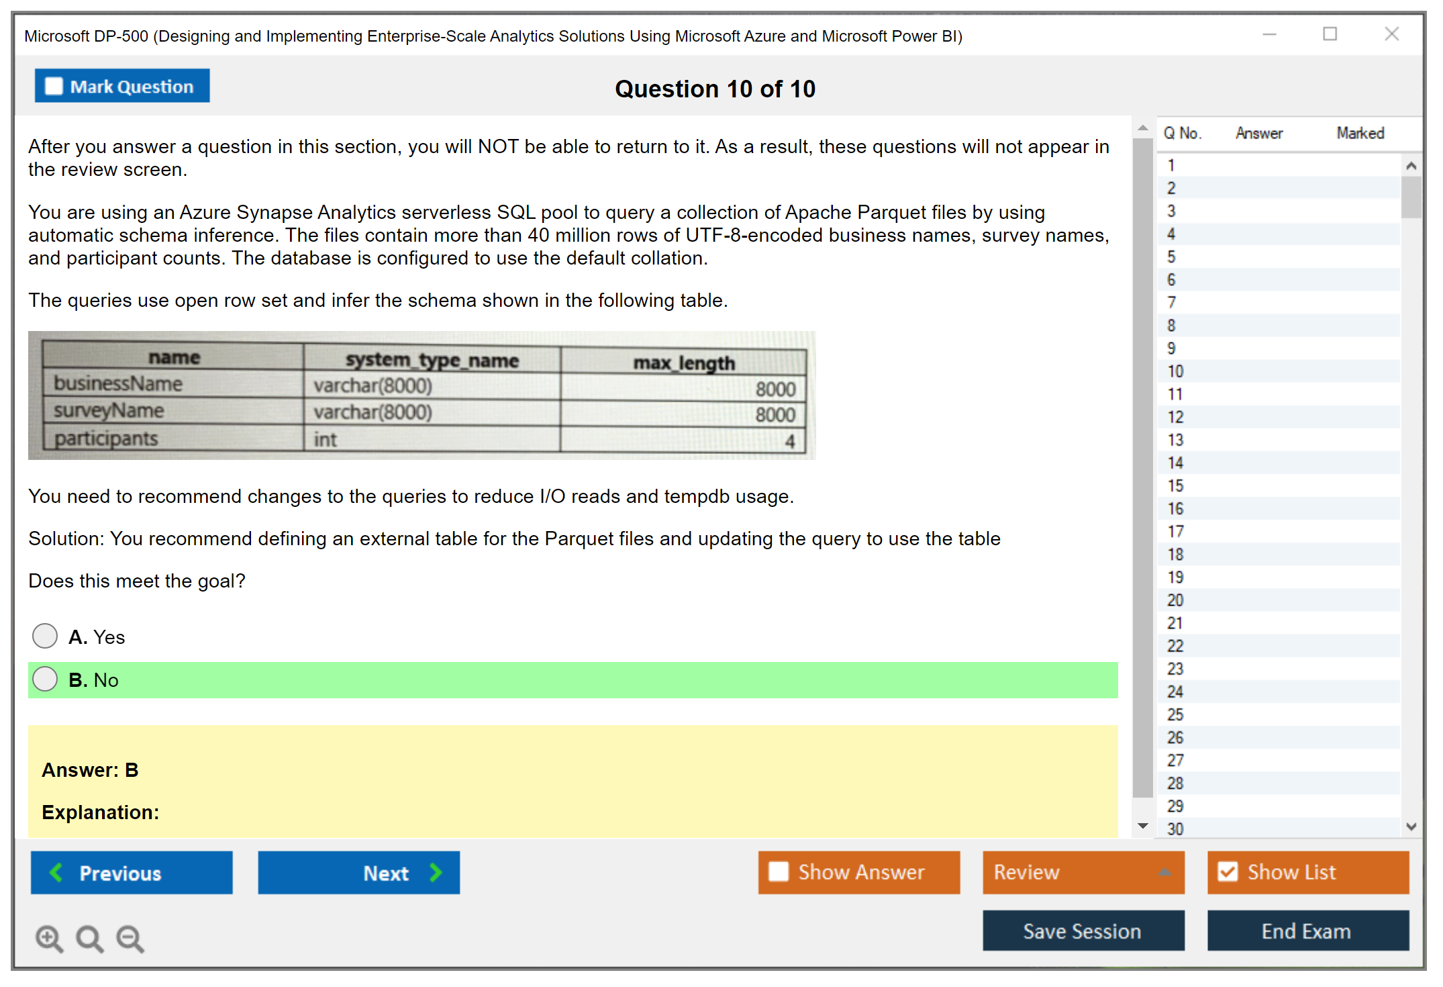Click the End Exam button
The height and width of the screenshot is (987, 1443).
pyautogui.click(x=1307, y=931)
